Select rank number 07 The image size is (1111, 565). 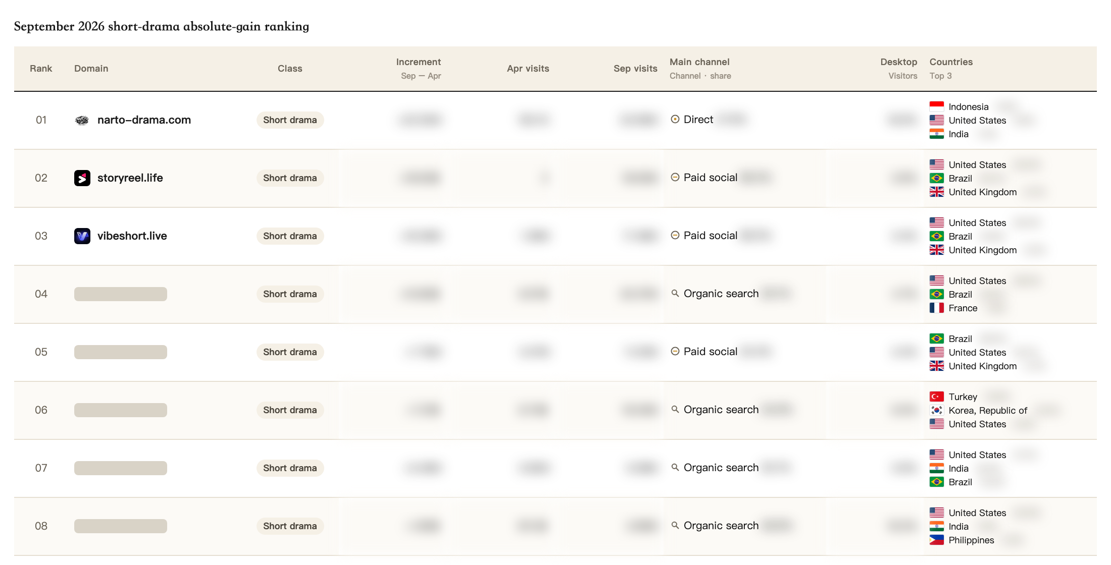tap(41, 468)
